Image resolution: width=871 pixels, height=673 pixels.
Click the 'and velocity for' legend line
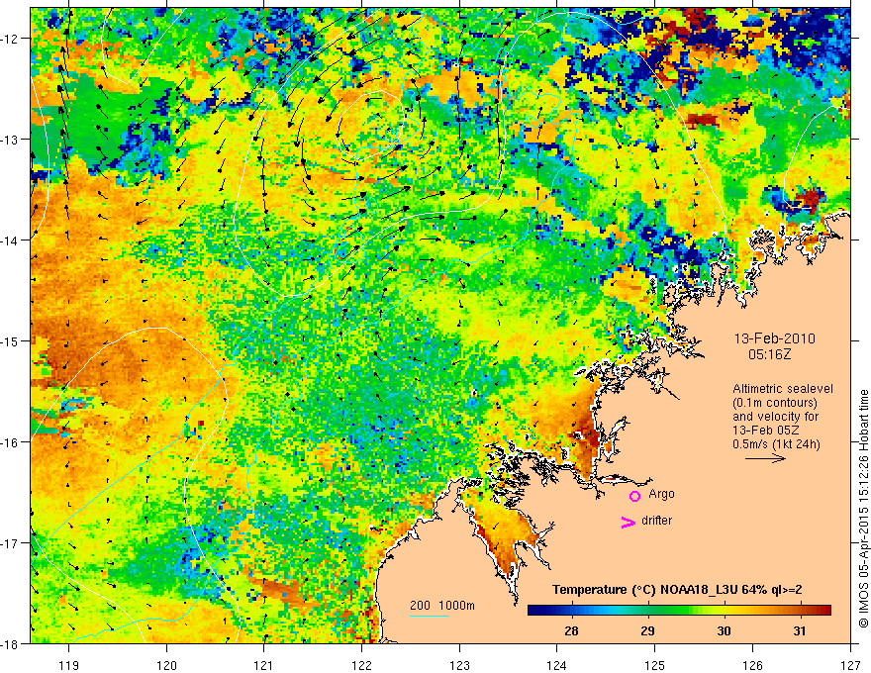[x=775, y=417]
